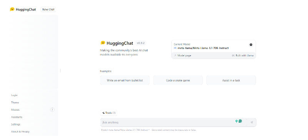The height and width of the screenshot is (140, 308).
Task: Focus the 'Ask anything' message field
Action: (167, 123)
